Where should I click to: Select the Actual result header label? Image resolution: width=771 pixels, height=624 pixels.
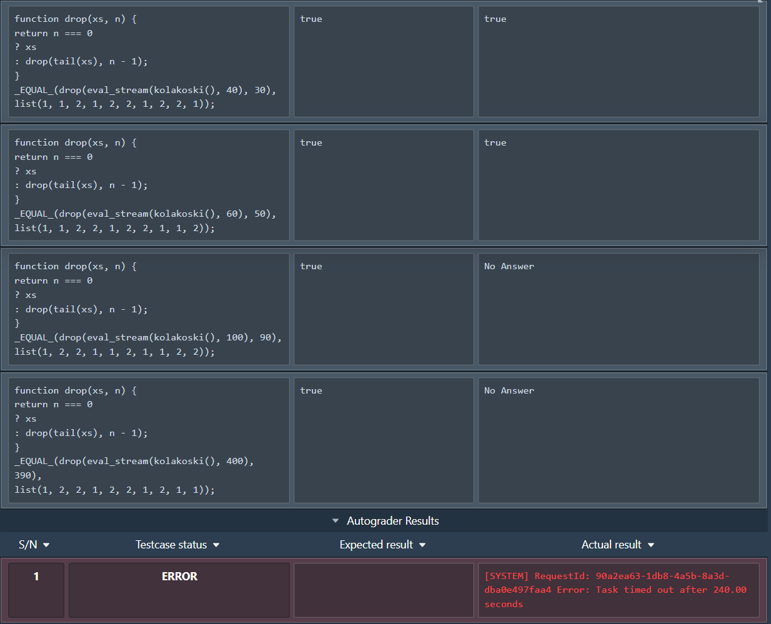[611, 545]
